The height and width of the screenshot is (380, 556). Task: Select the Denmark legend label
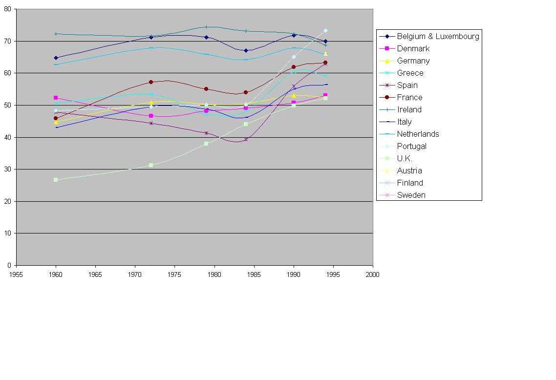click(413, 48)
